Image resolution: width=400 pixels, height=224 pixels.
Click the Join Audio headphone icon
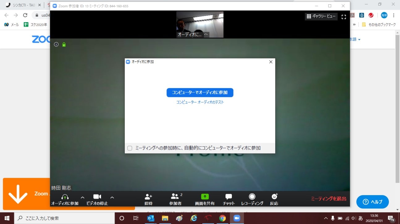pyautogui.click(x=65, y=197)
